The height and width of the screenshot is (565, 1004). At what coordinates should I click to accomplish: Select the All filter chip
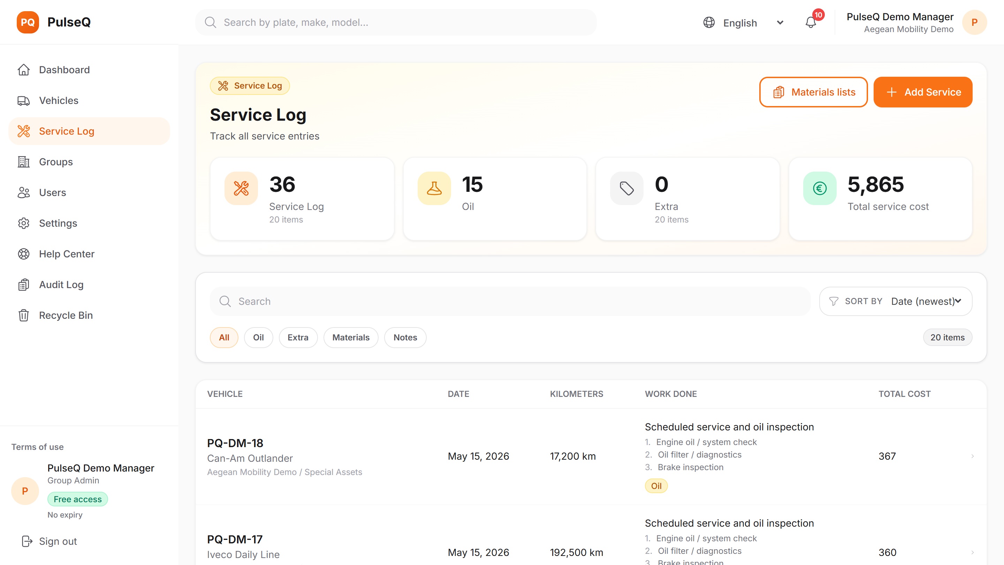224,338
